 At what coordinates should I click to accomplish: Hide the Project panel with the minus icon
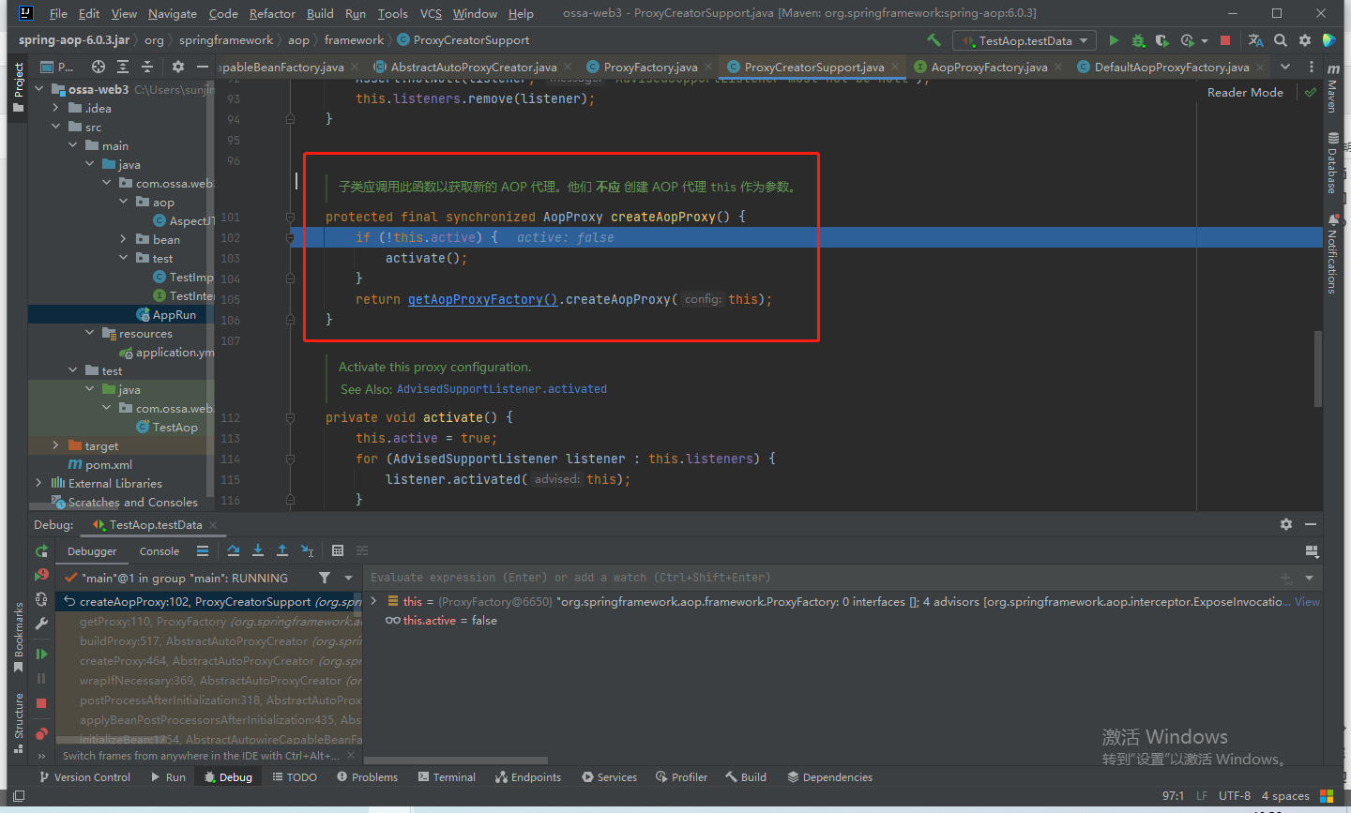pos(202,67)
